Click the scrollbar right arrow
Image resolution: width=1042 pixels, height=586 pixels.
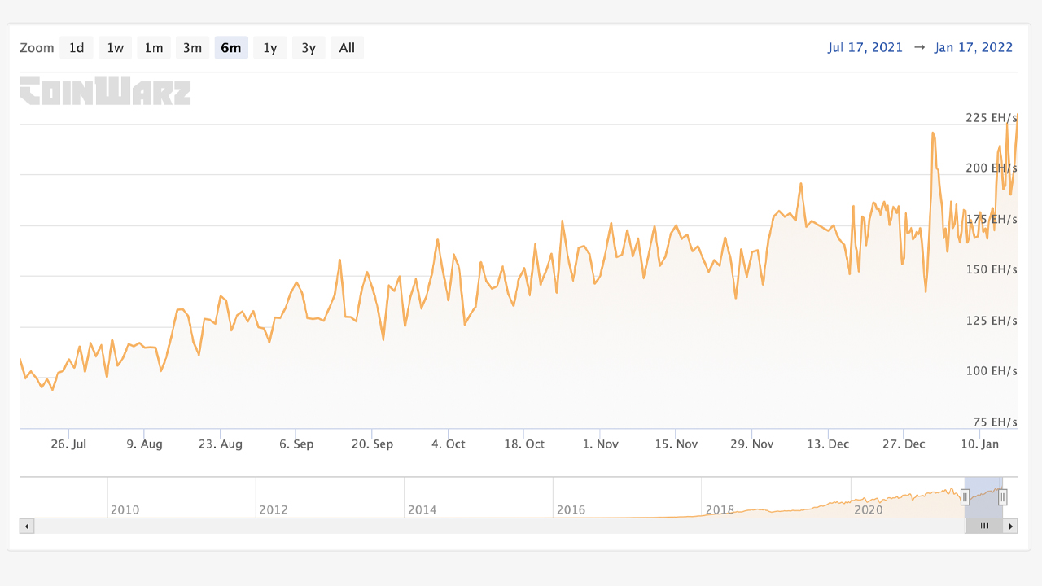[x=1012, y=526]
